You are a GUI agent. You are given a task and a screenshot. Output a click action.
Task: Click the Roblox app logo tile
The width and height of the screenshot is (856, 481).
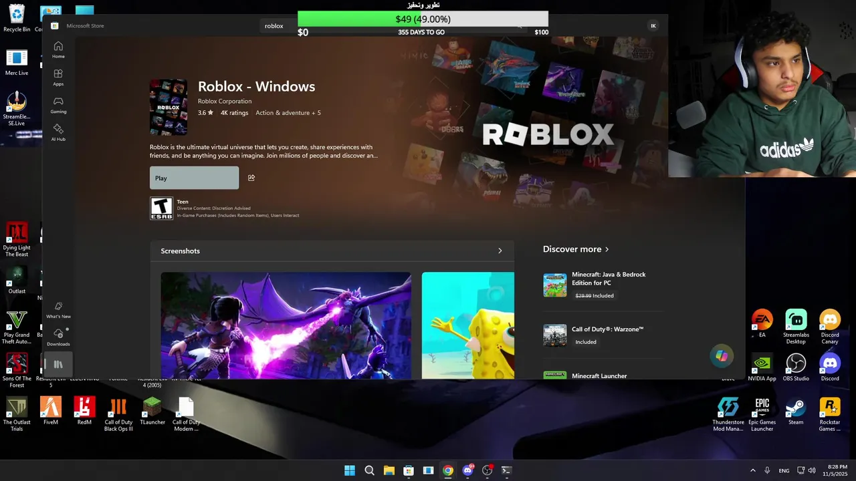(x=169, y=107)
